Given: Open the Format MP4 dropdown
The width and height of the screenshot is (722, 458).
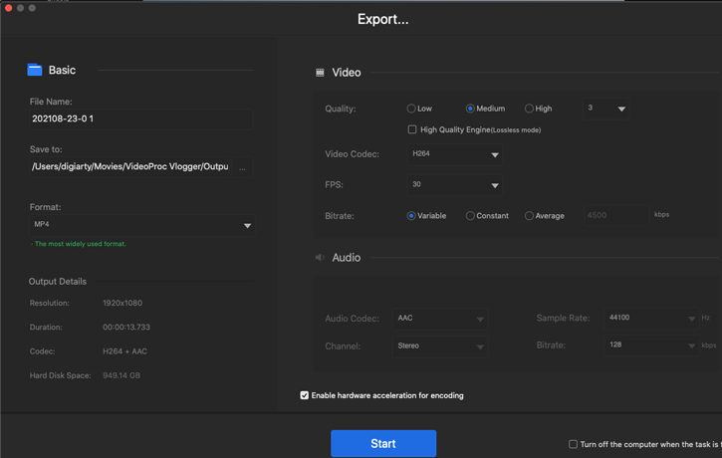Looking at the screenshot, I should [x=141, y=225].
